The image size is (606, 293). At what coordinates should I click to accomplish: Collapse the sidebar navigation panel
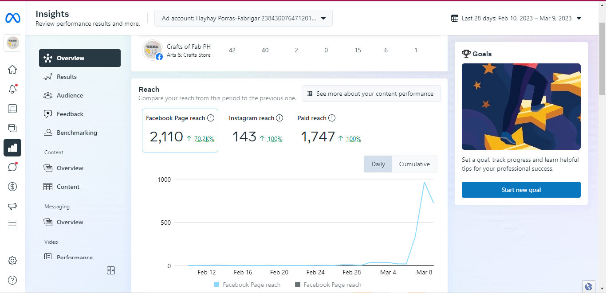pos(111,270)
